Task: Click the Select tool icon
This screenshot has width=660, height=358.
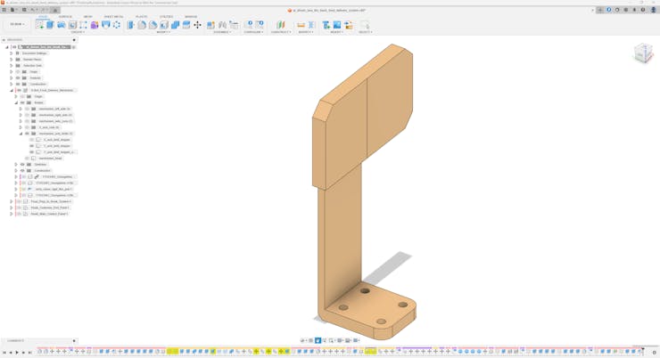Action: [364, 25]
